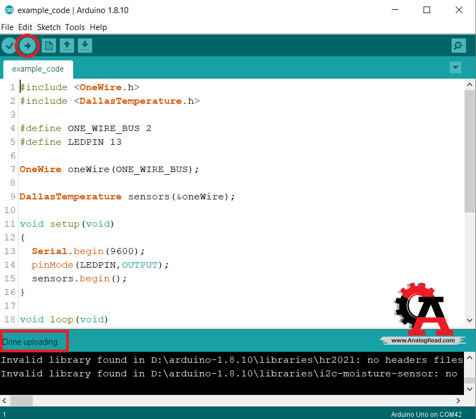The image size is (476, 419).
Task: Click the 'void setup(void)' line
Action: 67,224
